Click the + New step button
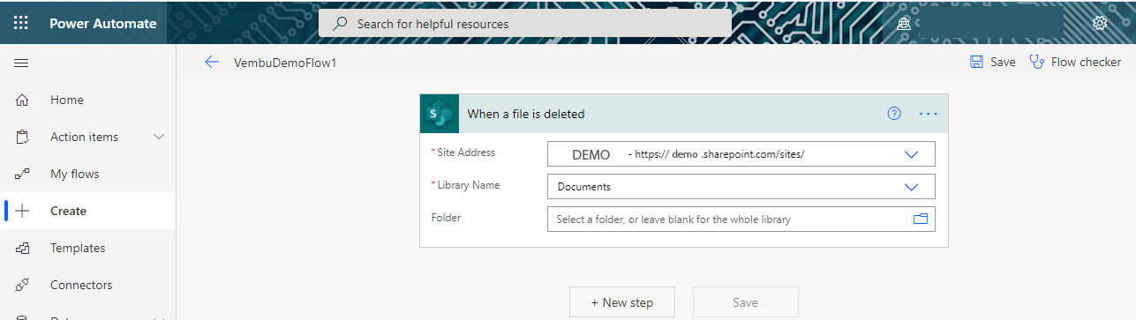This screenshot has height=320, width=1136. pyautogui.click(x=622, y=302)
